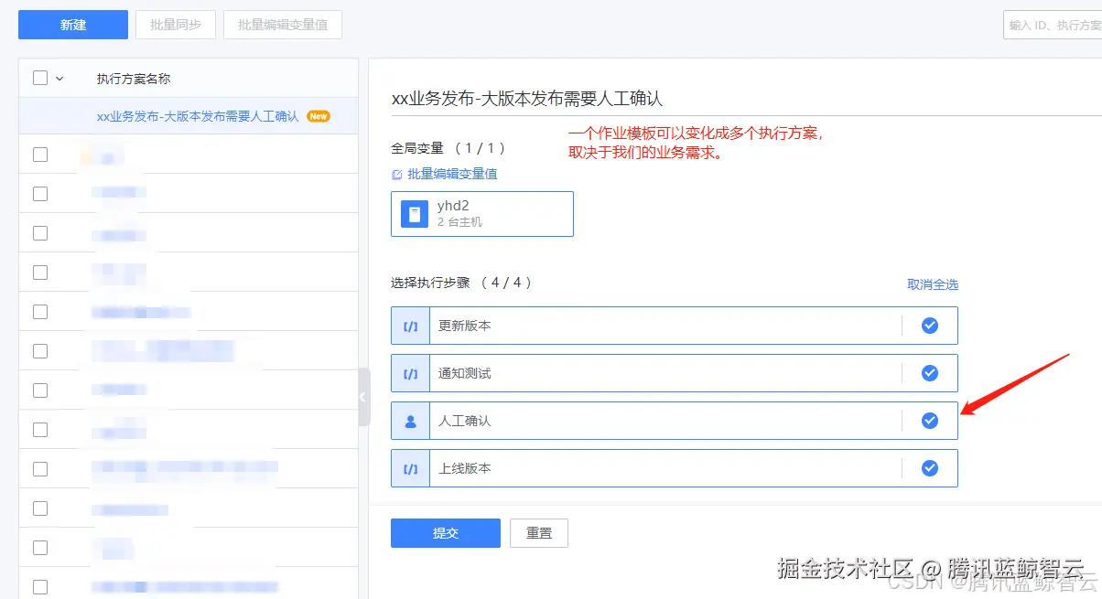Deselect the 更新版本 step check circle
Viewport: 1102px width, 599px height.
[x=930, y=325]
